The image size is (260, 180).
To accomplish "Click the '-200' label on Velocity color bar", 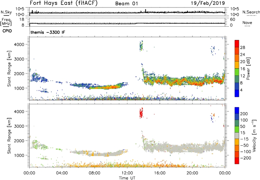I will click(x=245, y=158).
